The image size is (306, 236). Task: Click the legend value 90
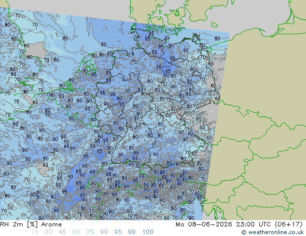[104, 232]
